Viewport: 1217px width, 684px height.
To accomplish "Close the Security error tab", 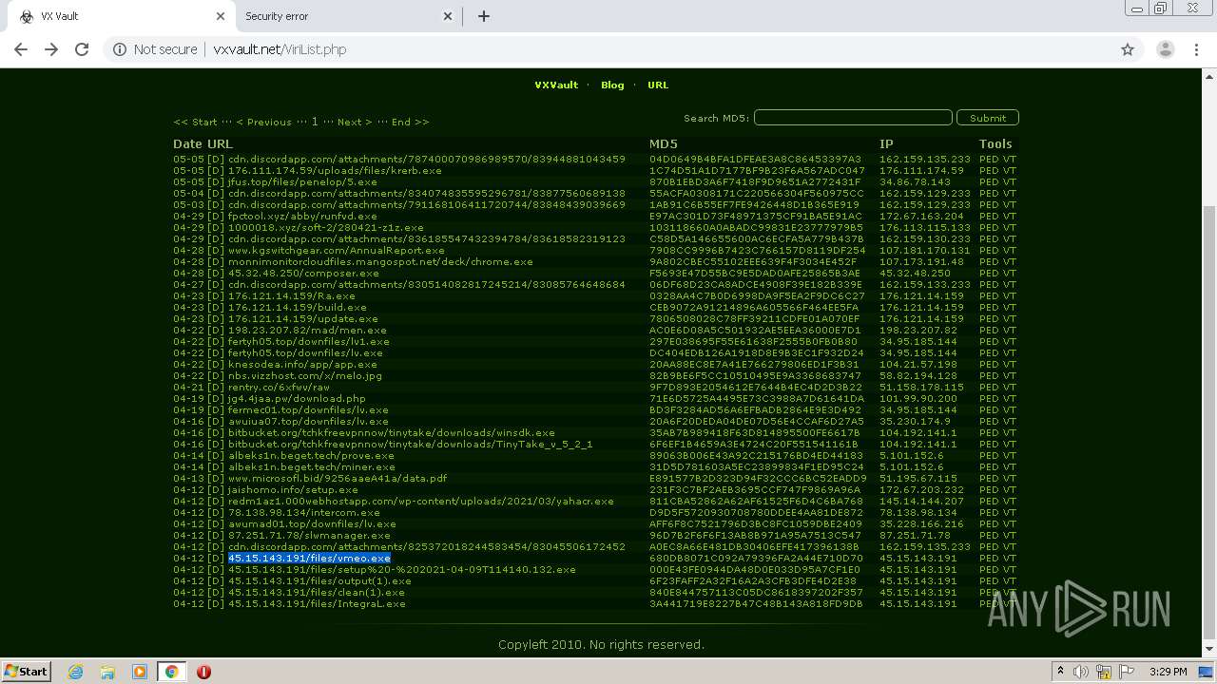I will (x=449, y=16).
